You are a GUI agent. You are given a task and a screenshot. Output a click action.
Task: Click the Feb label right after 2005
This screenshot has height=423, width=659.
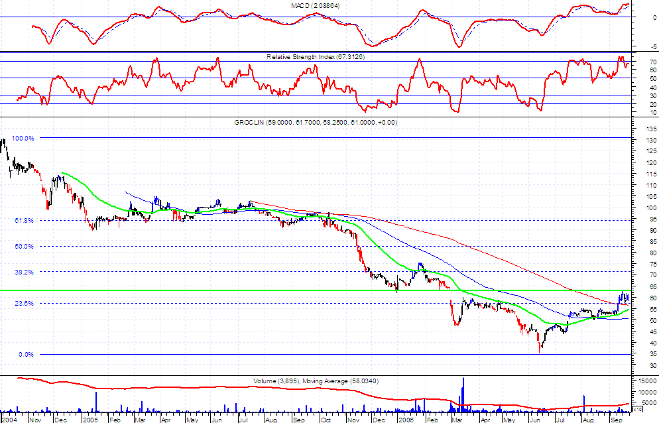[115, 420]
